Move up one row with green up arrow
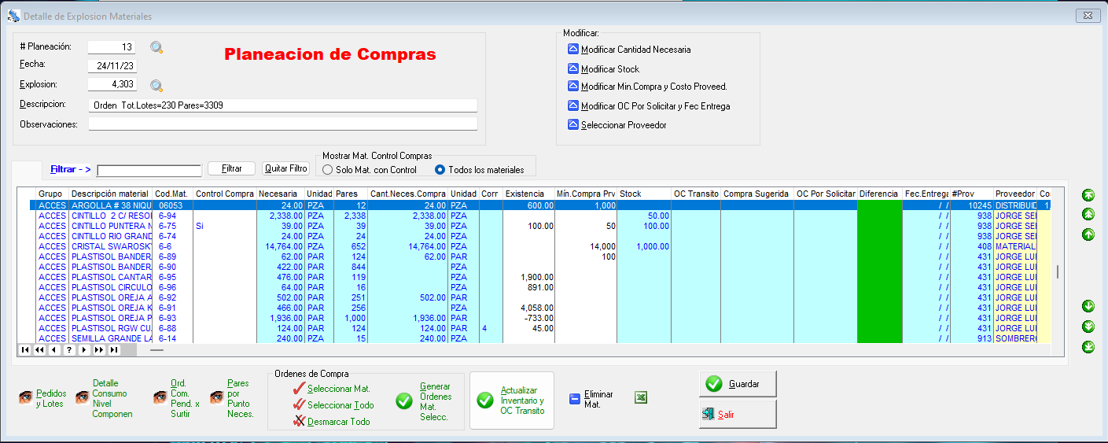Viewport: 1108px width, 443px height. tap(1088, 234)
